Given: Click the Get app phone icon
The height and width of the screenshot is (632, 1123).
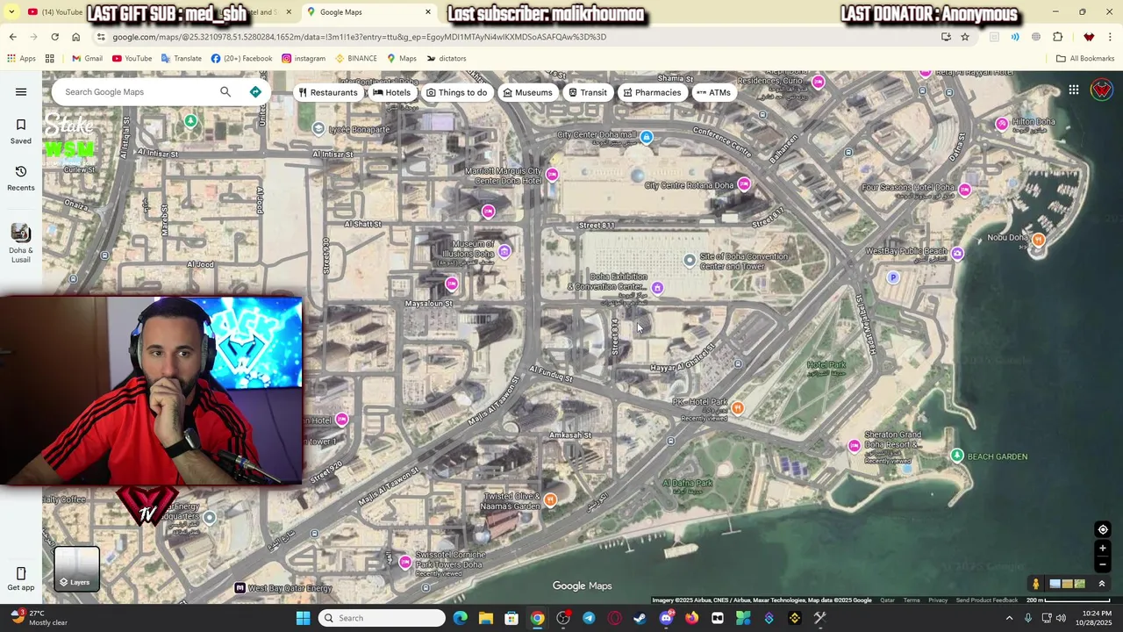Looking at the screenshot, I should [x=21, y=573].
